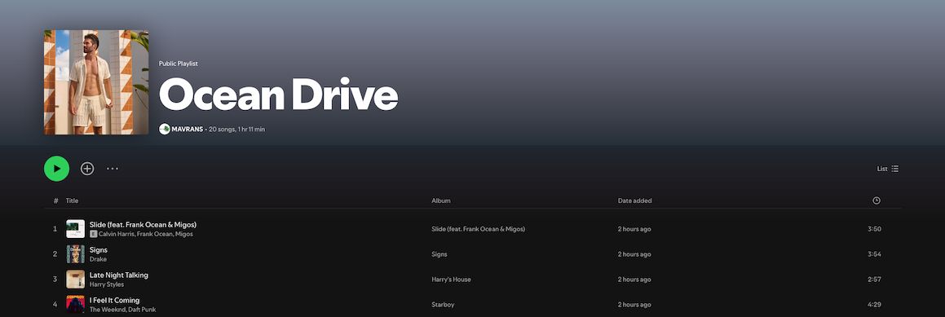Open Signs in the Album column

[439, 254]
